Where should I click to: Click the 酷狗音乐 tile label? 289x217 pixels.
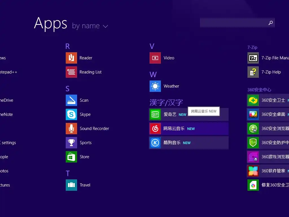(x=172, y=143)
